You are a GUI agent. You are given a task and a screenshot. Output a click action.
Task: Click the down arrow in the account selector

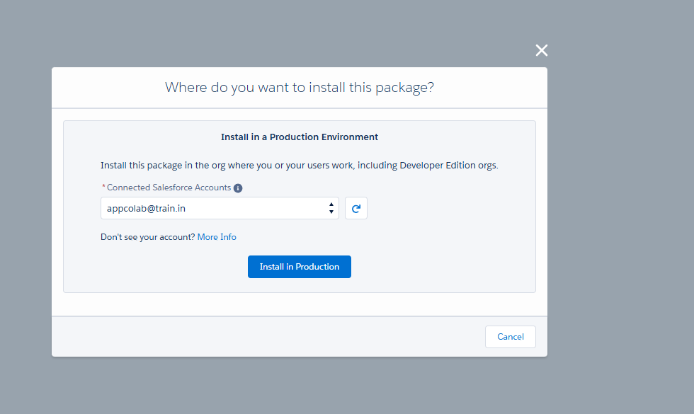pyautogui.click(x=331, y=212)
